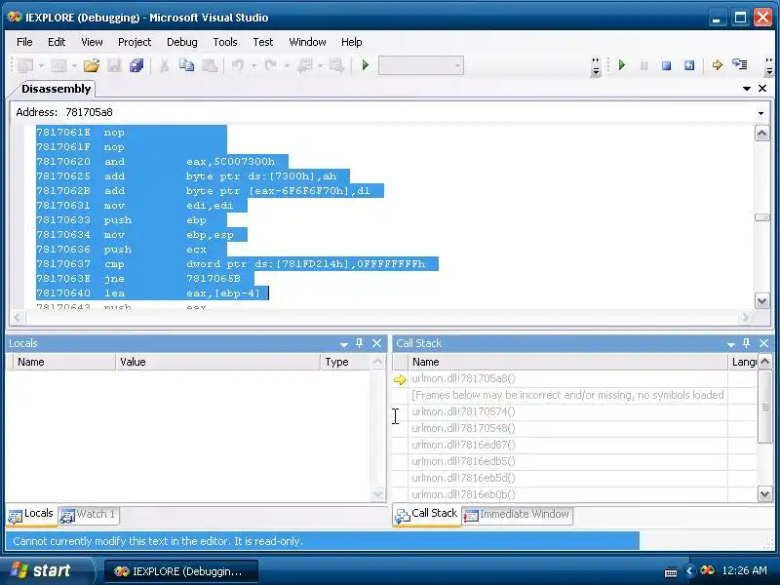The image size is (780, 585).
Task: Click the Windows start button
Action: click(46, 570)
